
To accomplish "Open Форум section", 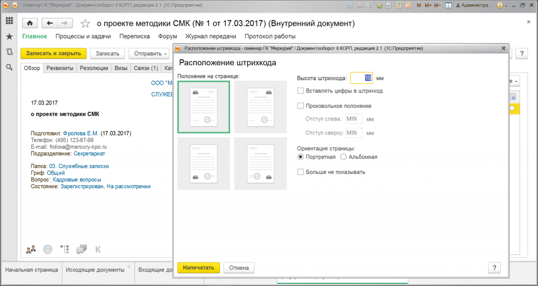I will point(168,36).
